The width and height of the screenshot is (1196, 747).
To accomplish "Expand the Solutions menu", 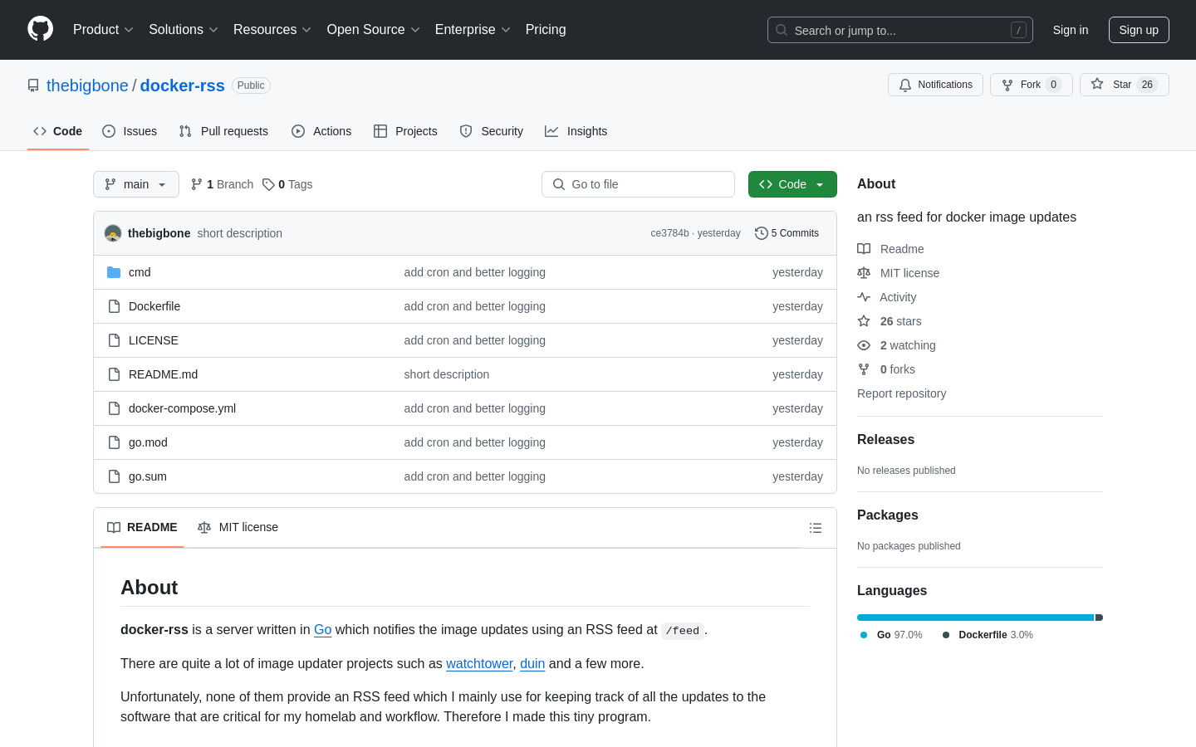I will click(183, 30).
